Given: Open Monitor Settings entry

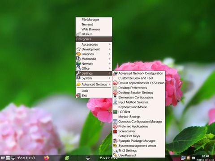Looking at the screenshot, I should [x=139, y=117].
